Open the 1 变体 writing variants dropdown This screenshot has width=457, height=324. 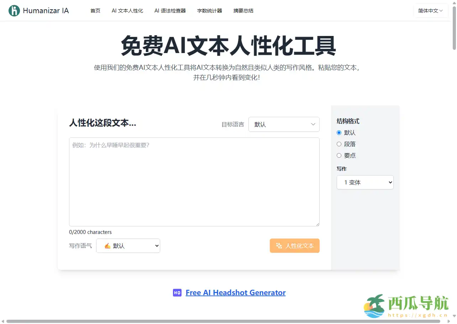[365, 182]
